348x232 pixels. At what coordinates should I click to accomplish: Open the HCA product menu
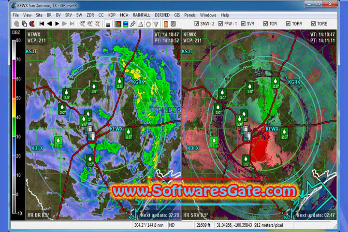124,15
